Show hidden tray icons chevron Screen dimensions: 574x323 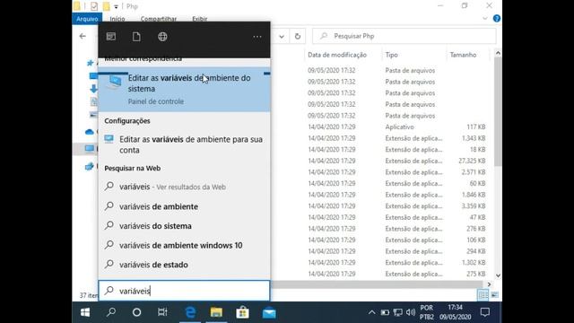pyautogui.click(x=371, y=312)
